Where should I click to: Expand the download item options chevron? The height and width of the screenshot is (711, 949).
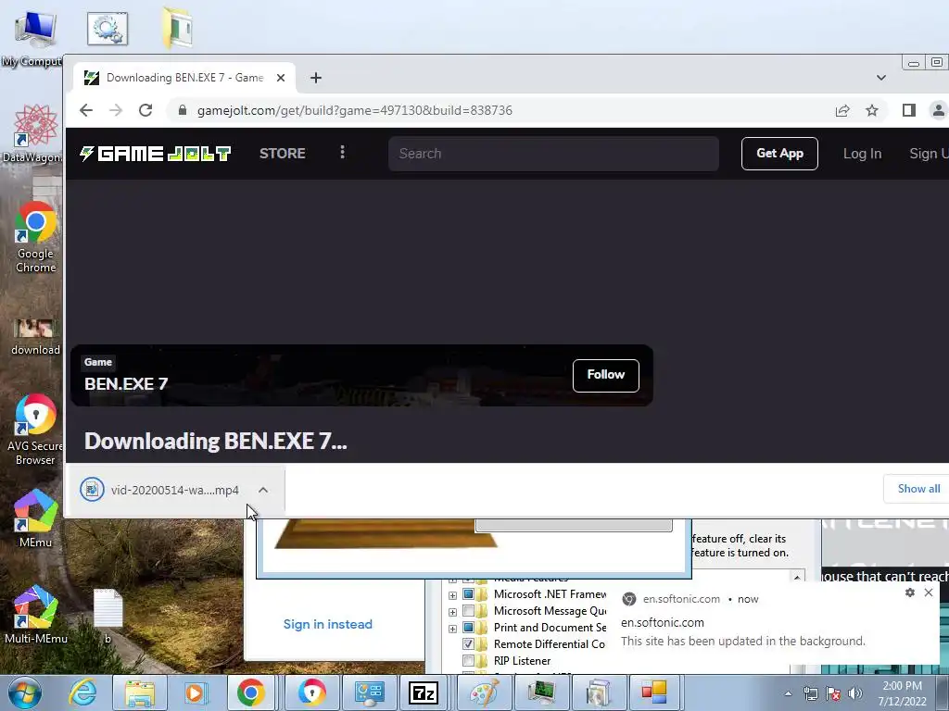(262, 490)
